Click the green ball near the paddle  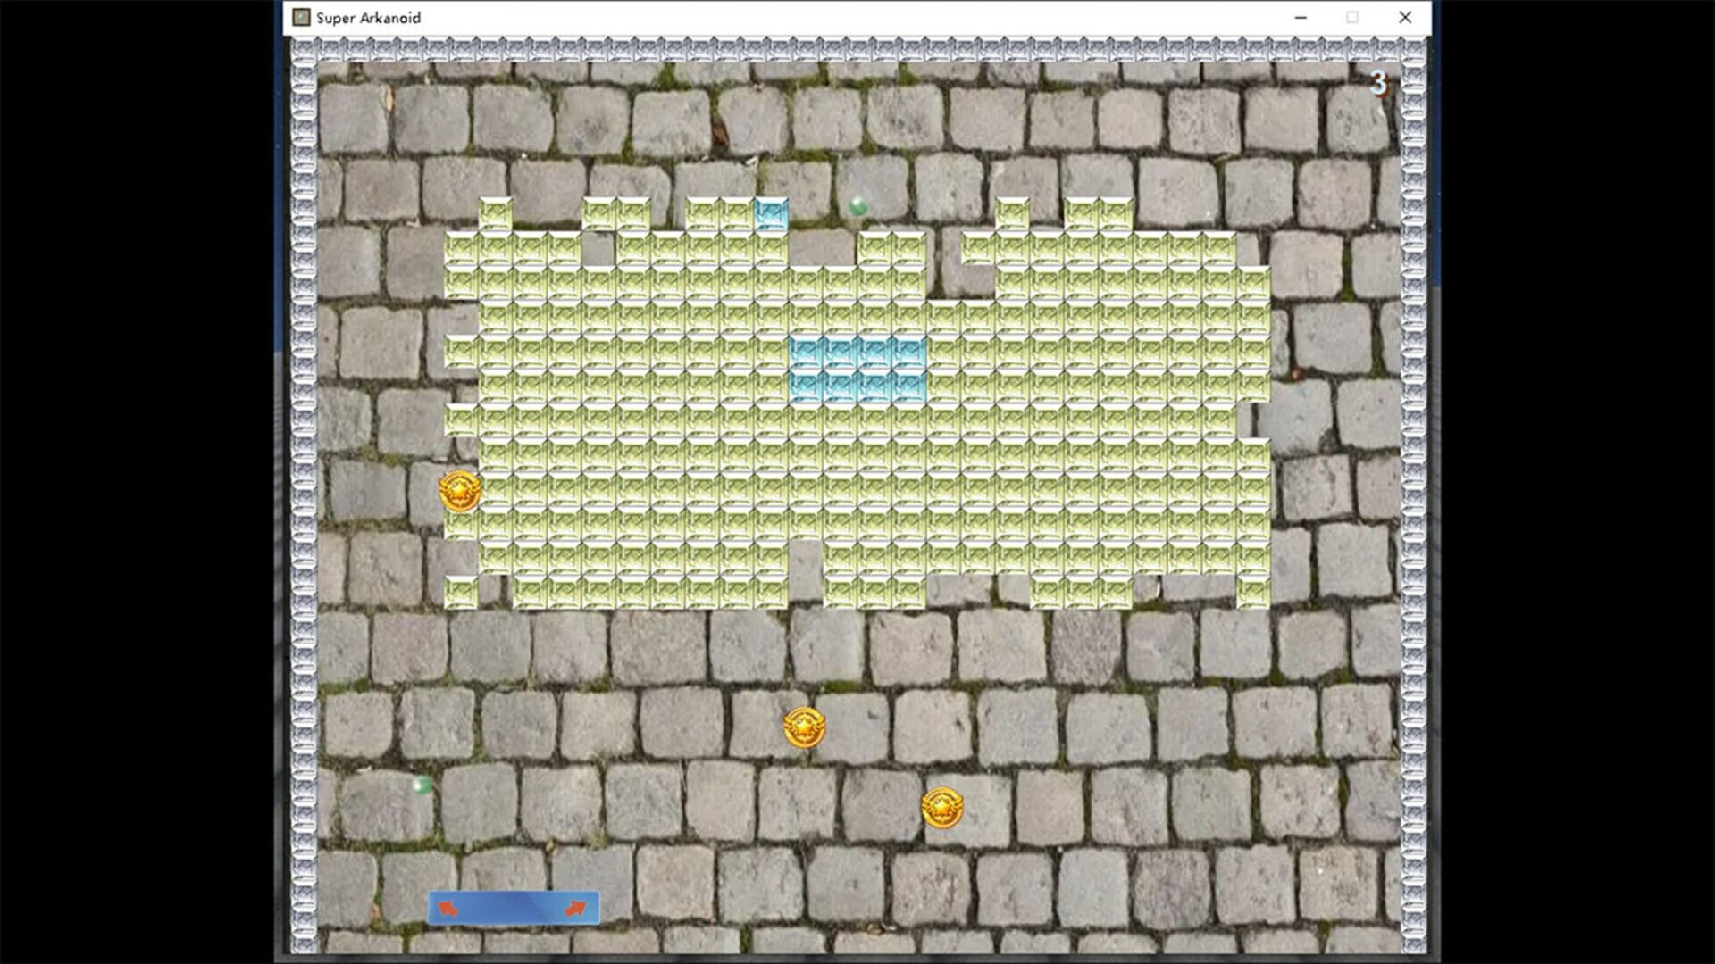coord(422,785)
